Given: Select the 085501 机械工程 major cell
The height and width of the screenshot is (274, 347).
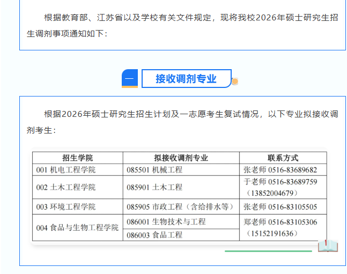Looking at the screenshot, I should click(154, 170).
